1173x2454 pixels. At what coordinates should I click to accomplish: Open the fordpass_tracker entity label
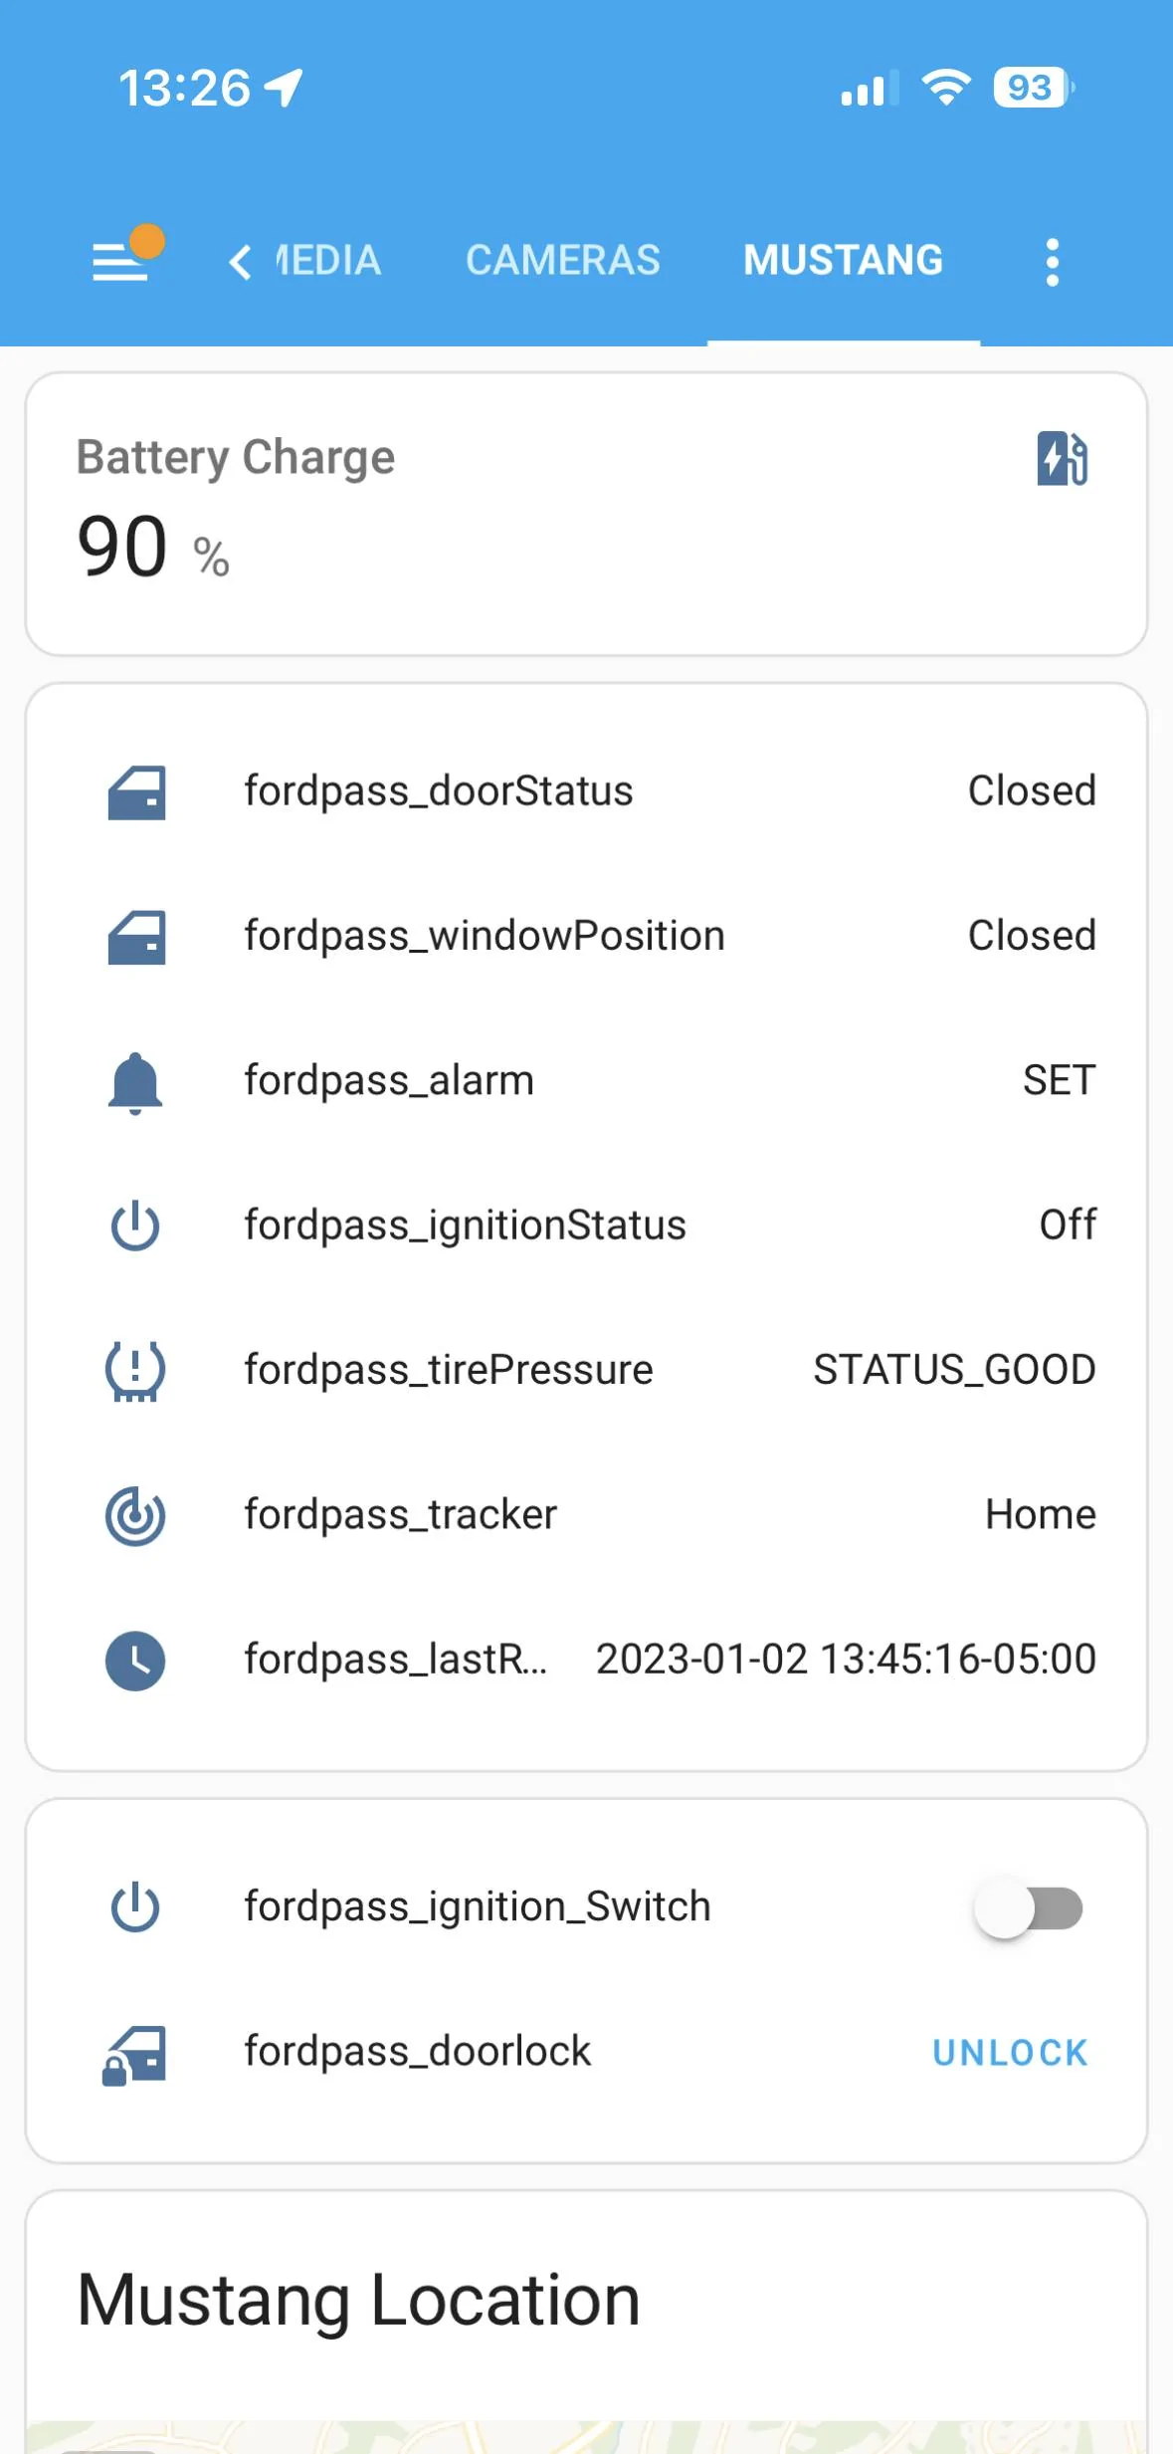coord(401,1515)
